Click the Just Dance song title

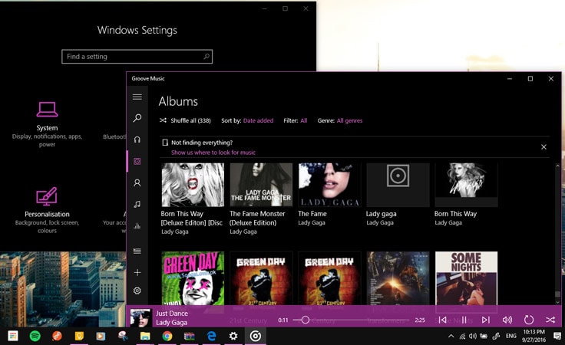click(x=172, y=314)
